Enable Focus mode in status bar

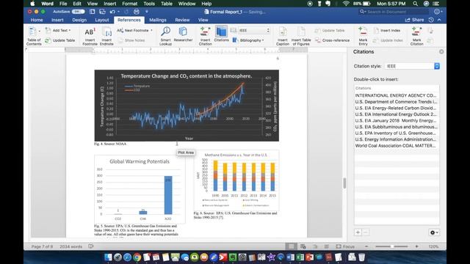pos(345,246)
